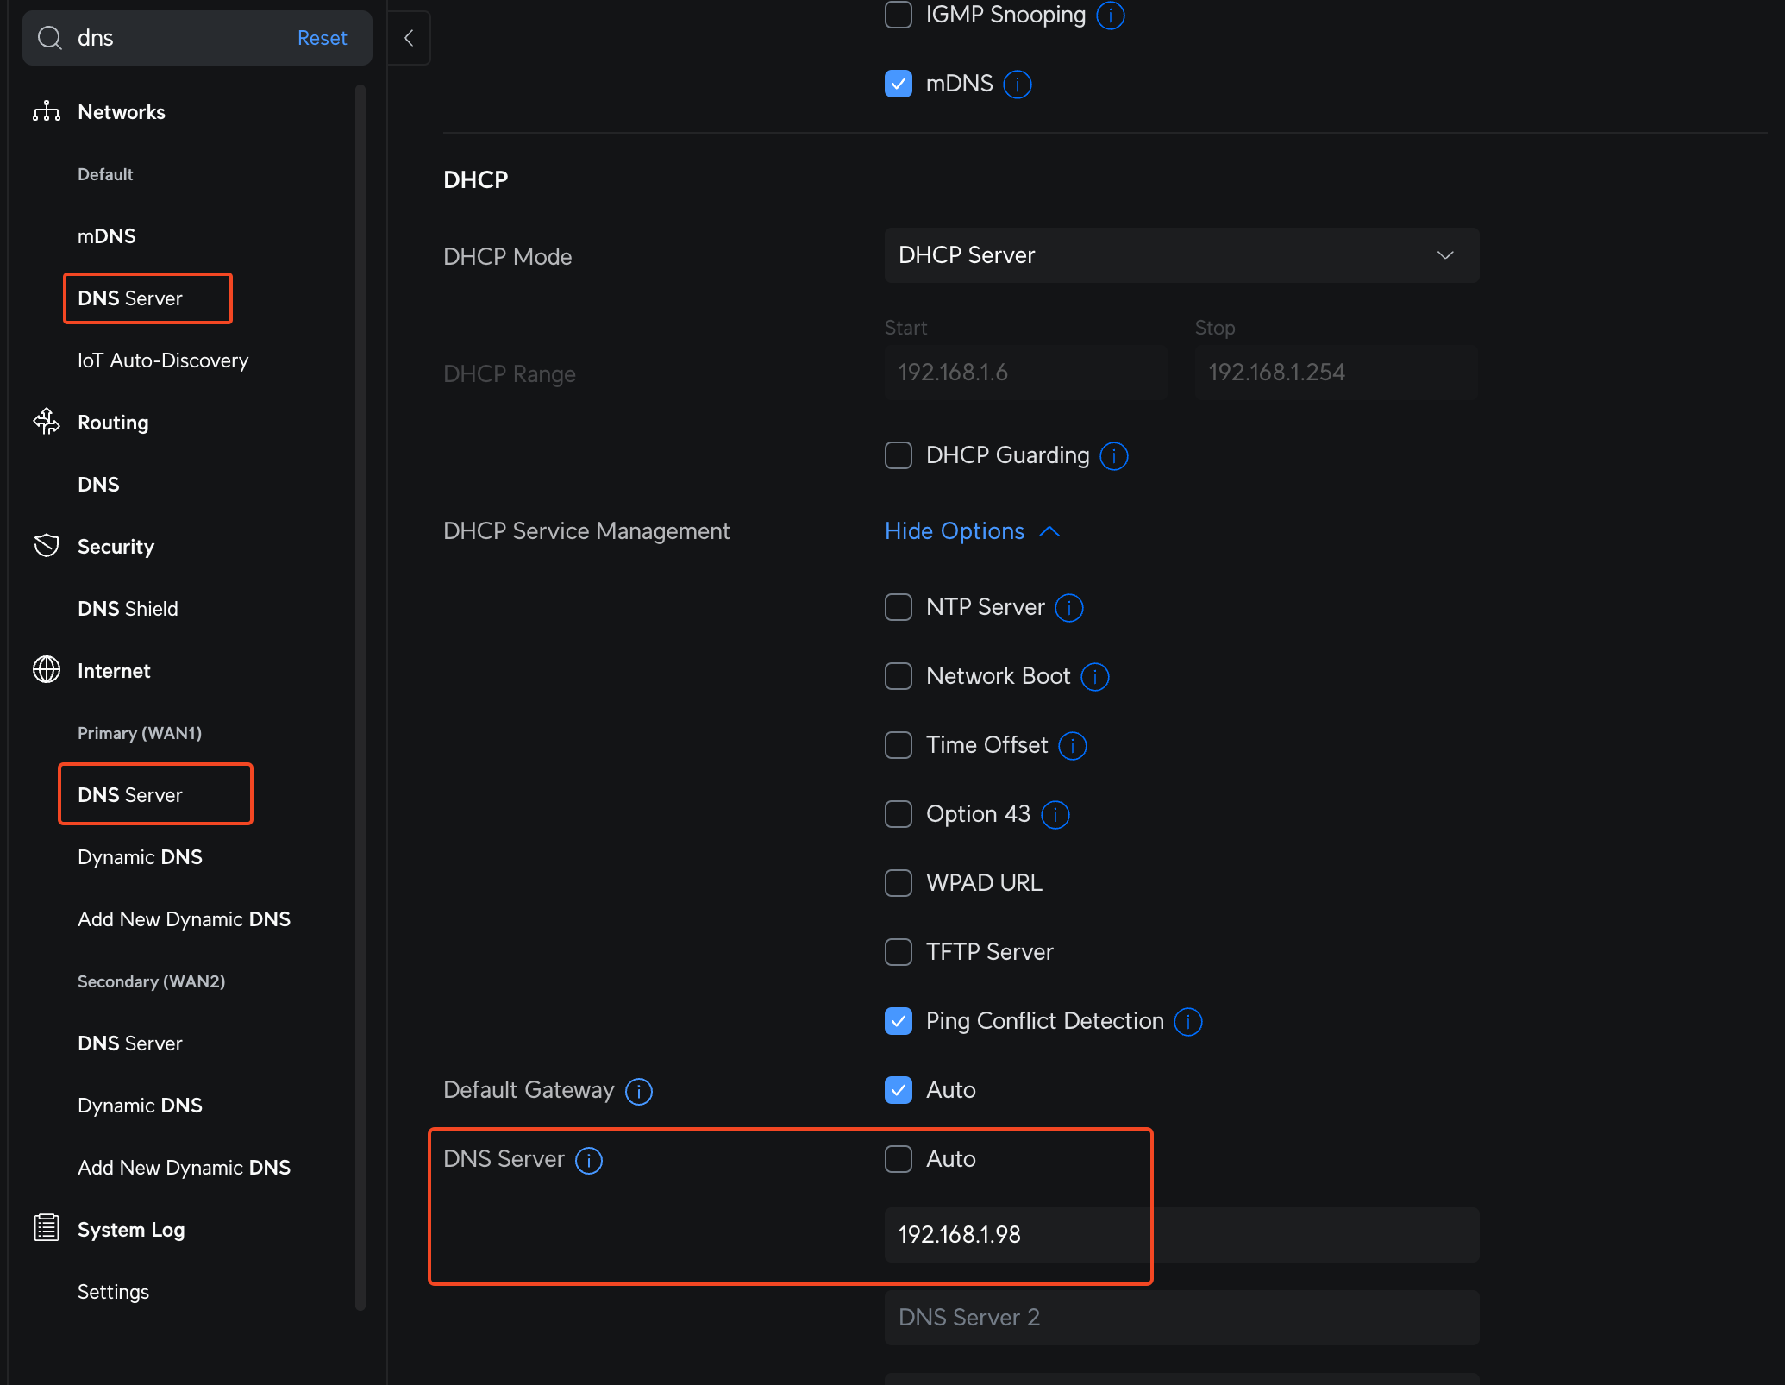The image size is (1785, 1385).
Task: Select the Internet heading
Action: click(x=114, y=671)
